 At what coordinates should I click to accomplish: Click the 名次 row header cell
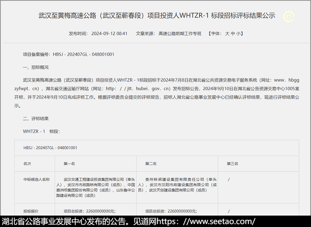click(x=27, y=163)
